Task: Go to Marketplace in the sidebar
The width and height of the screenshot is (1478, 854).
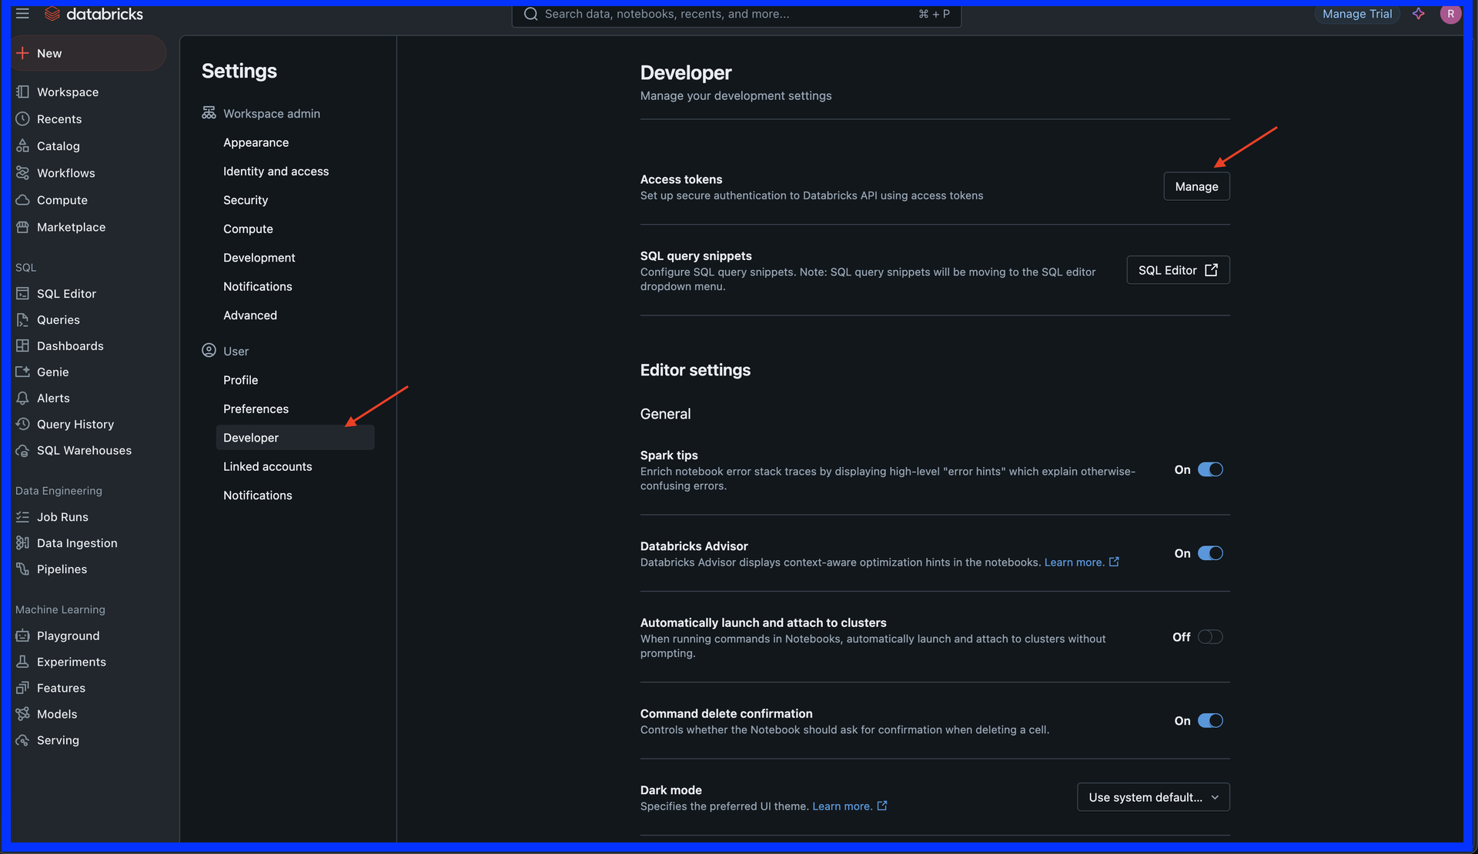Action: tap(71, 227)
